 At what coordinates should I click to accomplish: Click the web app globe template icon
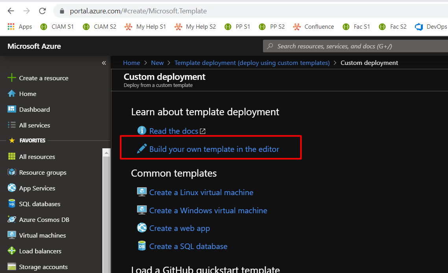(x=142, y=228)
